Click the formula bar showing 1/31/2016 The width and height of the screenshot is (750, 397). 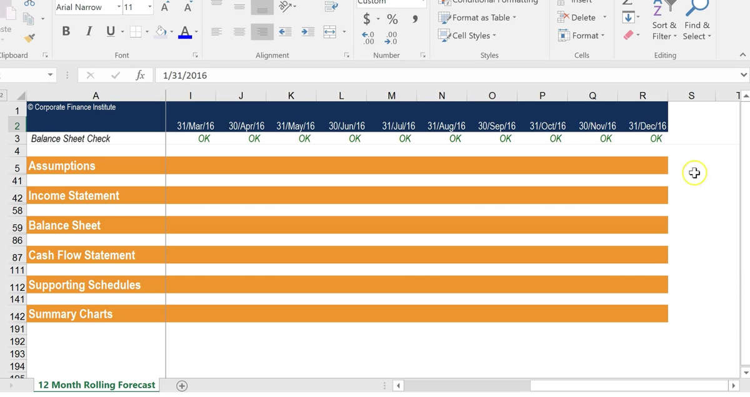click(437, 75)
